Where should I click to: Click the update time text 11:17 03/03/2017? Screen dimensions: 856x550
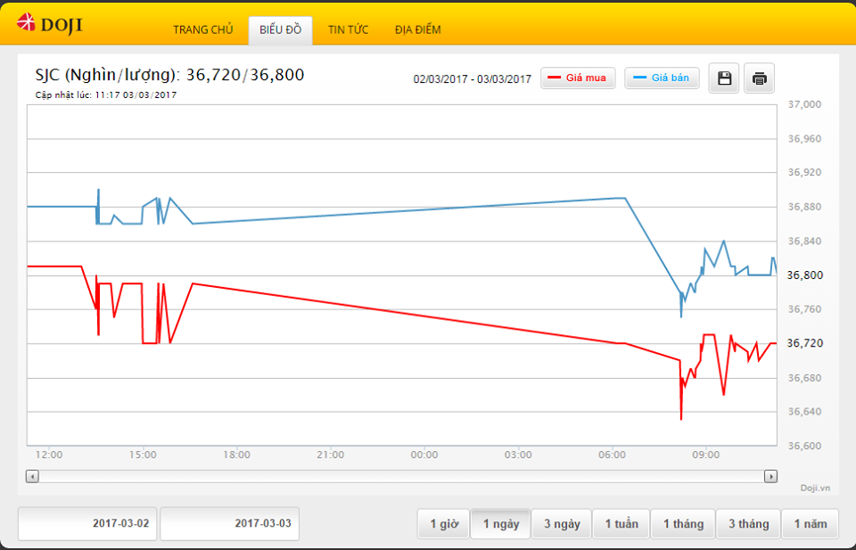[x=136, y=95]
